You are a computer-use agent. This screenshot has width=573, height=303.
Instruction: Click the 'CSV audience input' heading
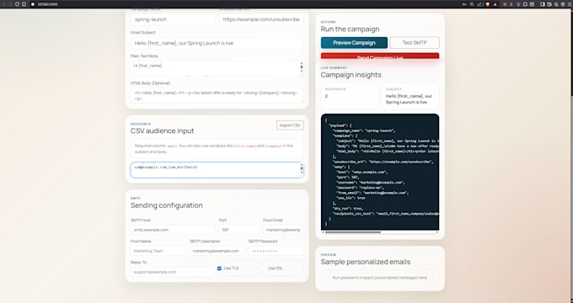tap(163, 130)
